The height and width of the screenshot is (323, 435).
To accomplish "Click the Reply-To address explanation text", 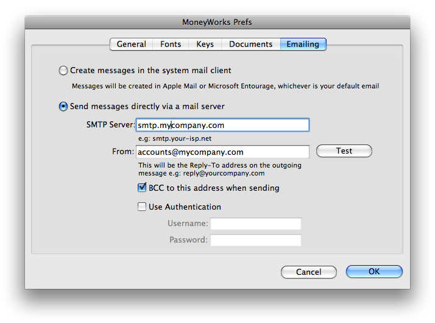I will point(220,169).
